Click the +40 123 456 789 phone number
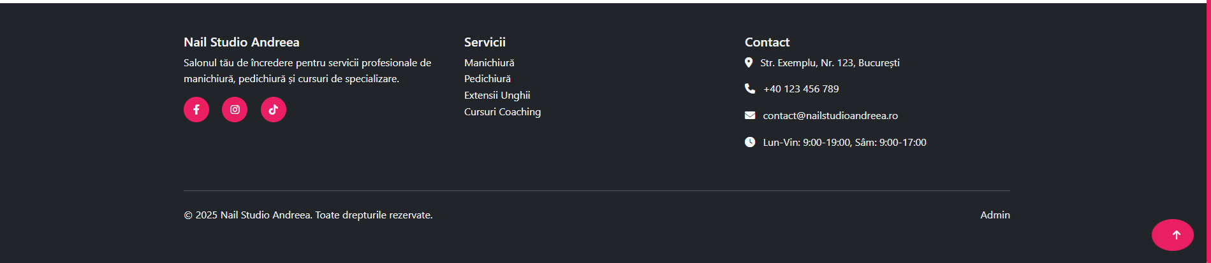 (x=801, y=89)
